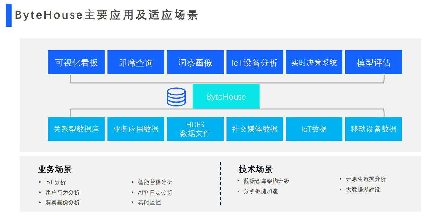Screen dimensions: 427x216
Task: Click the 技术场景 section heading
Action: (x=256, y=169)
